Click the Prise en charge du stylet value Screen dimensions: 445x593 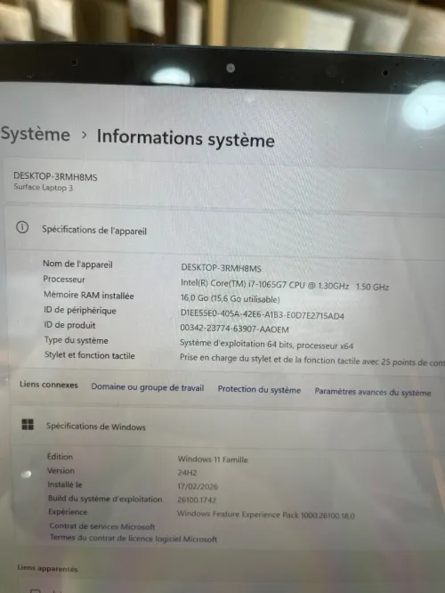point(312,360)
